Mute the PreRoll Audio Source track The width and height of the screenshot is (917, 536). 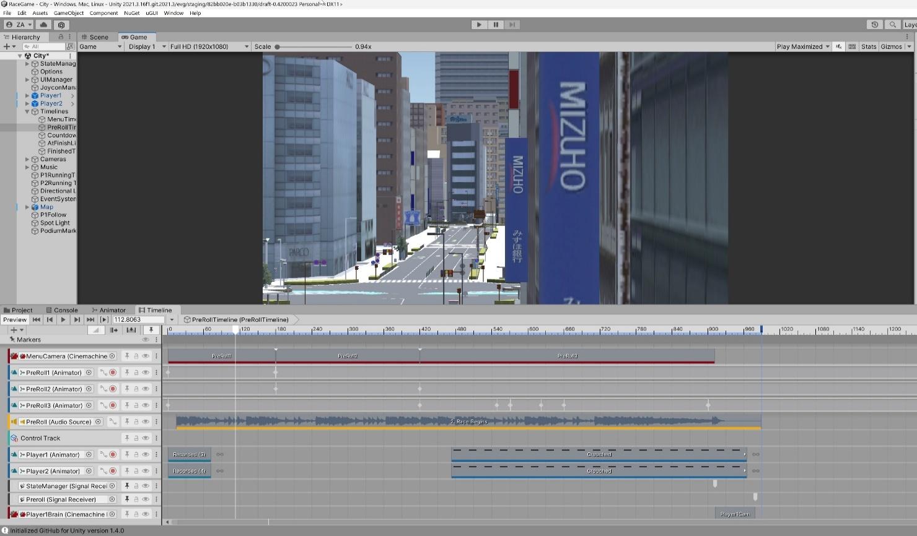(x=146, y=422)
